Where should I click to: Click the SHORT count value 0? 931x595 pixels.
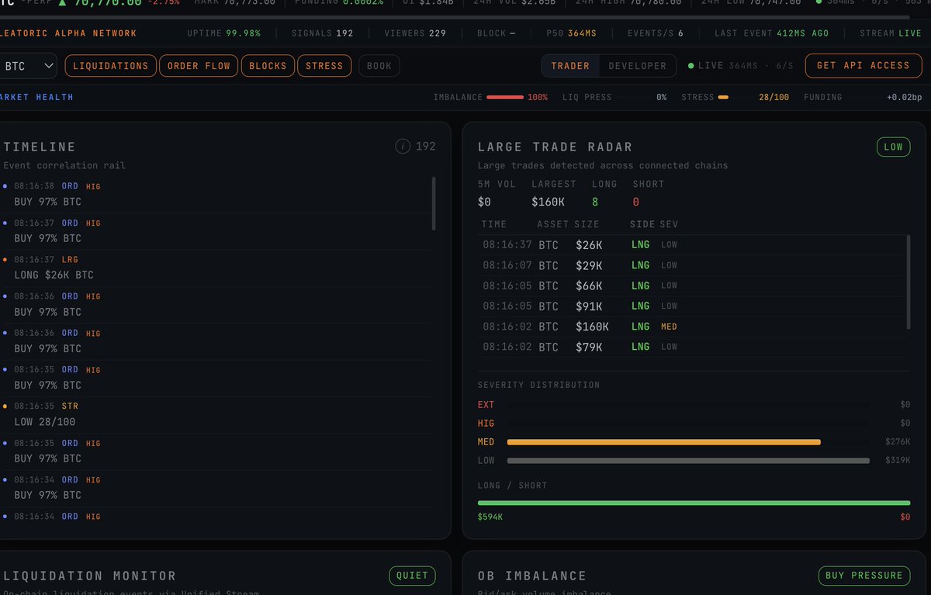pos(636,202)
